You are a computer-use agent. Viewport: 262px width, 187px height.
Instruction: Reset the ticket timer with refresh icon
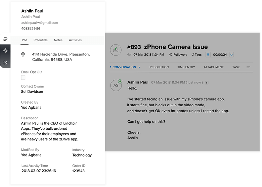click(x=231, y=55)
